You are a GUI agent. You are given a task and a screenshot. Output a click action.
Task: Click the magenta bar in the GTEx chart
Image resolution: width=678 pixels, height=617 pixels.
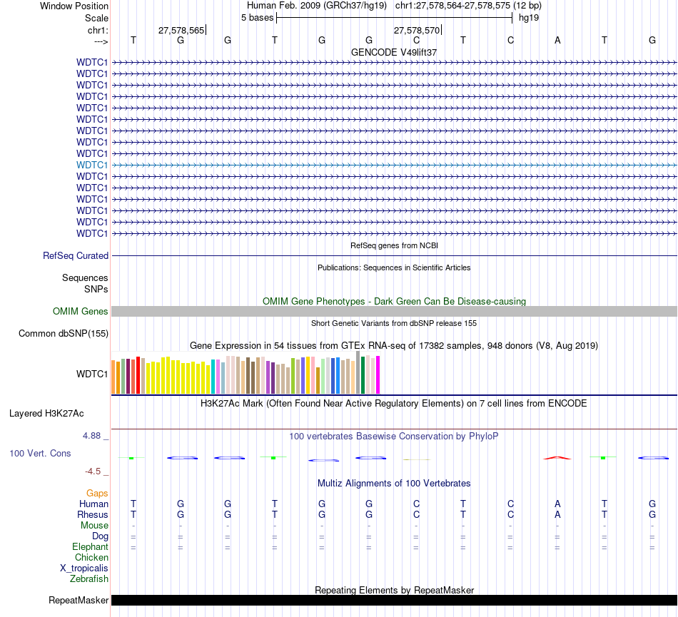point(378,375)
